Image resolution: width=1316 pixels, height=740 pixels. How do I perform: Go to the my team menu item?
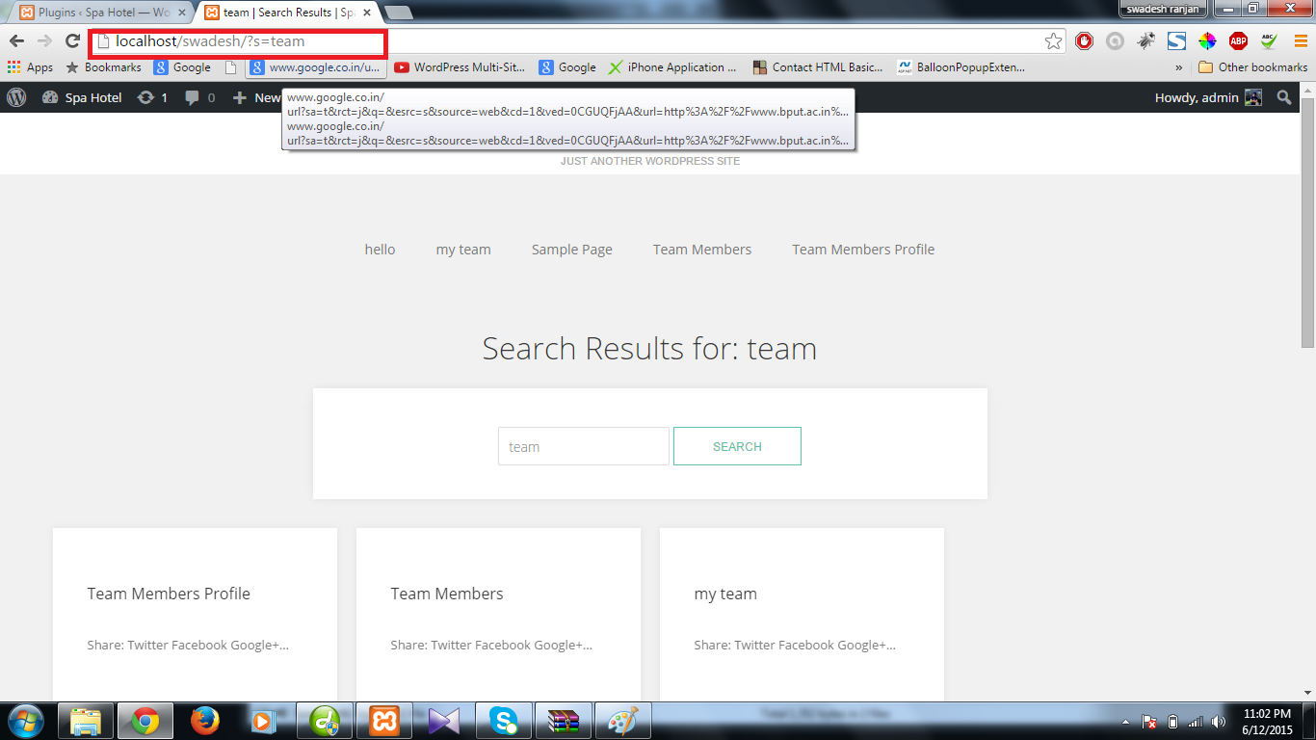point(463,250)
